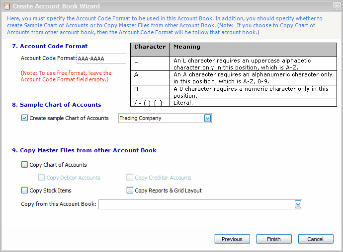This screenshot has height=252, width=343.
Task: Enable Copy Chart of Accounts checkbox
Action: pos(25,165)
